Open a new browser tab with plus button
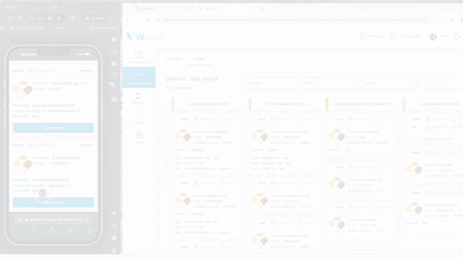Viewport: 463px width, 260px height. click(263, 9)
